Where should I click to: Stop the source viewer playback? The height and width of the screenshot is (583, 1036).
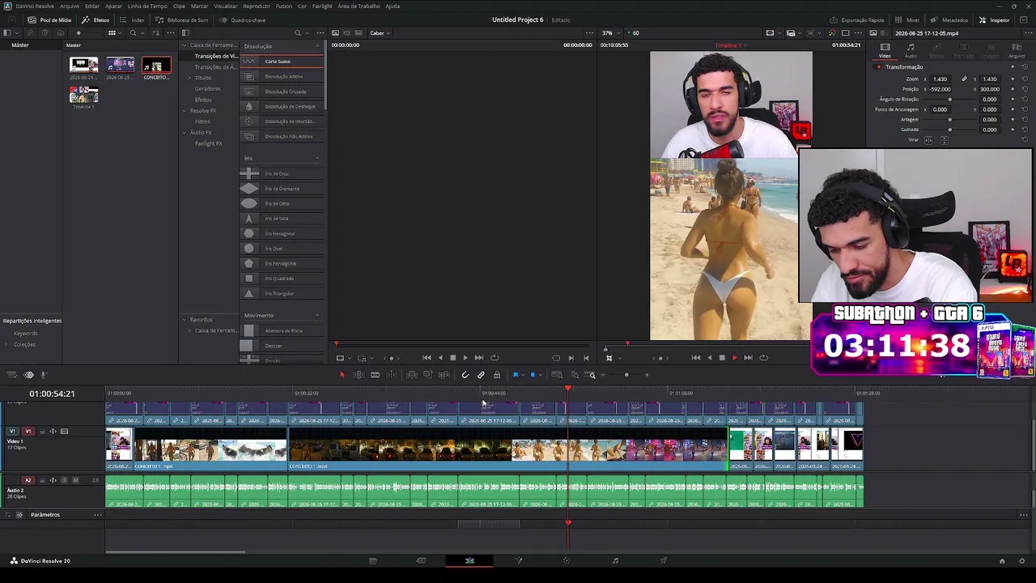pos(452,358)
